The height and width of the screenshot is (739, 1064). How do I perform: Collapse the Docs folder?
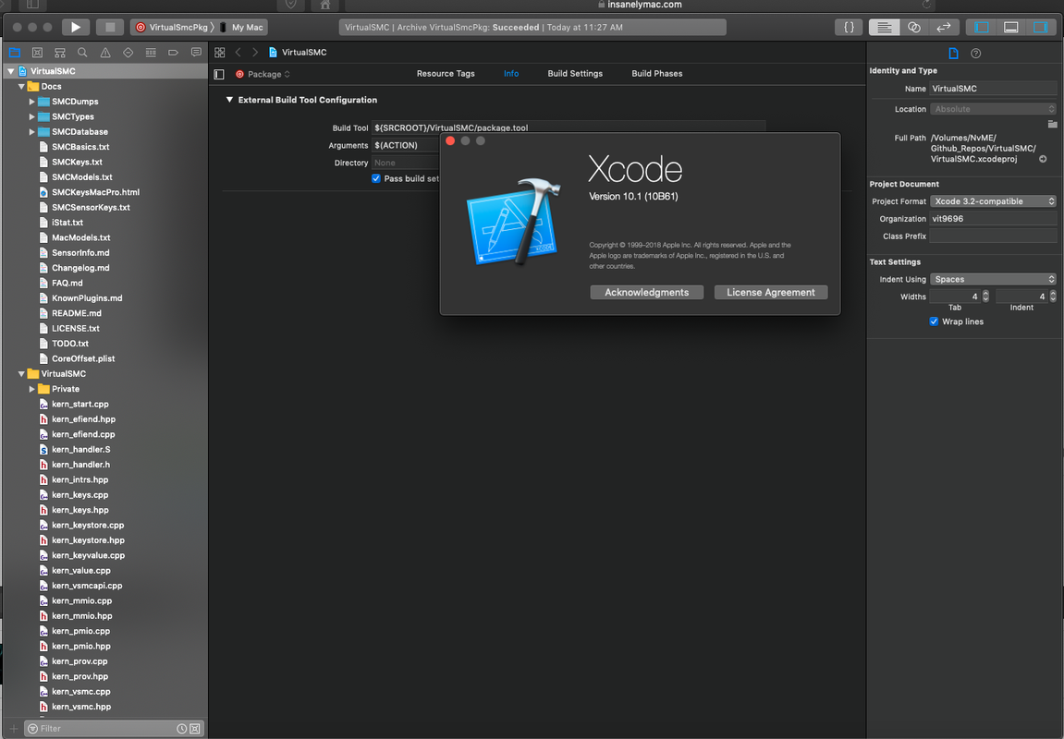(21, 86)
